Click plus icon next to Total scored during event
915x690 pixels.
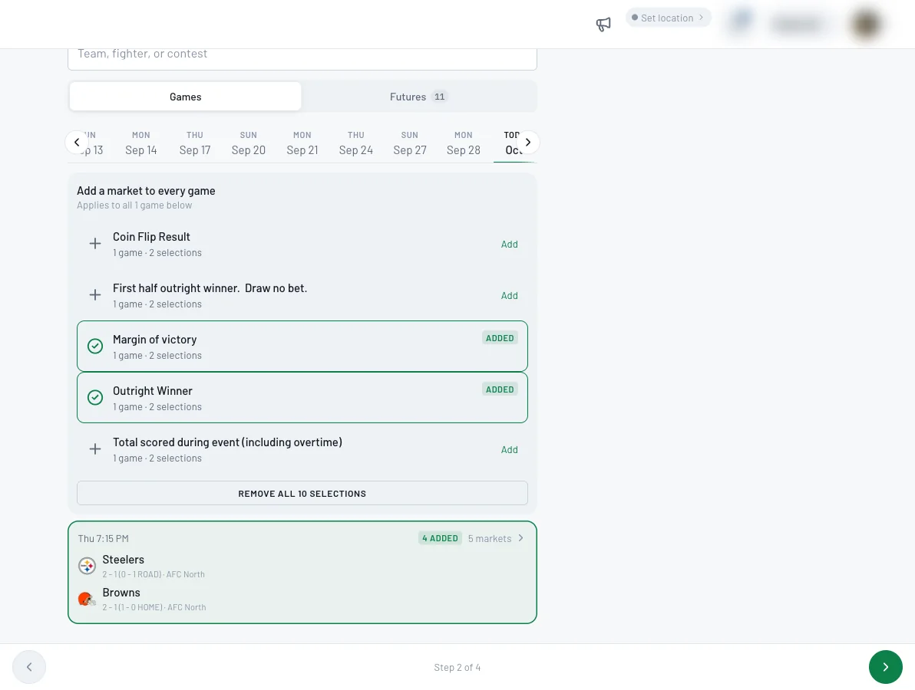(95, 449)
